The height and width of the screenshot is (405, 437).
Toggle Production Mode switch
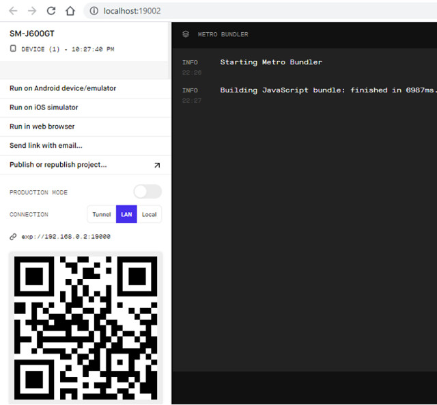(x=147, y=192)
